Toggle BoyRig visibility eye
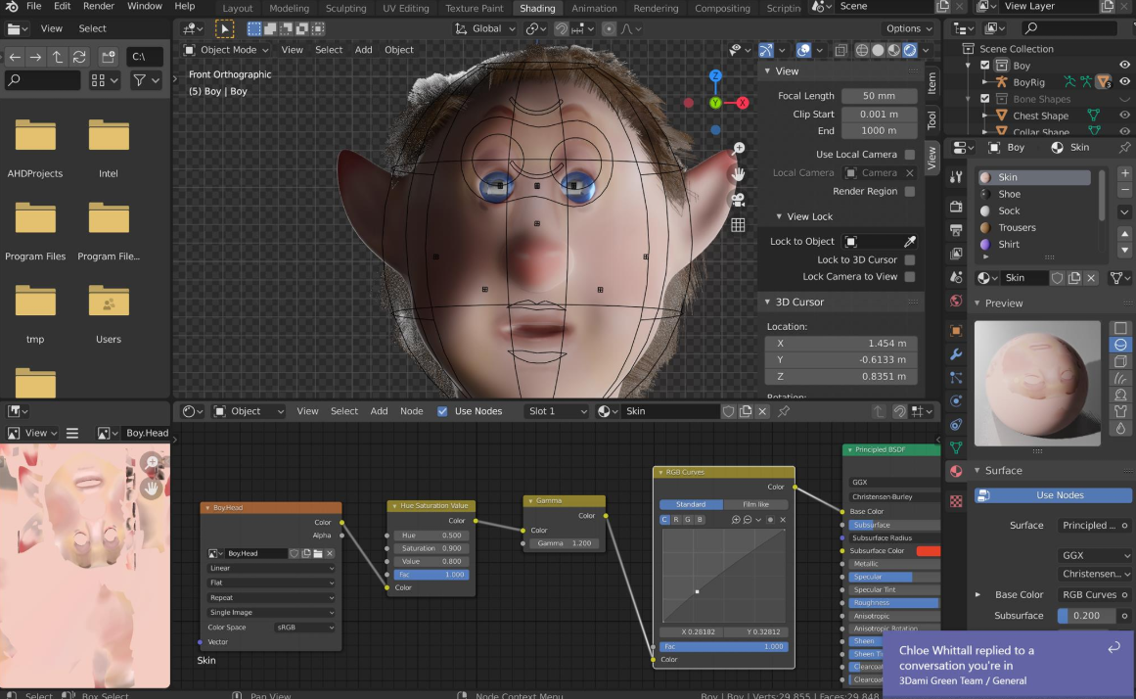The image size is (1136, 699). coord(1124,82)
